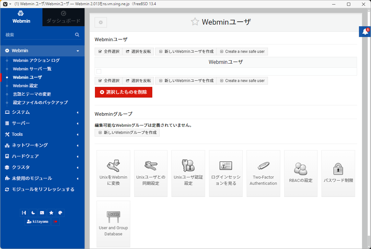Open Webmin action log menu item
The height and width of the screenshot is (249, 371).
point(36,60)
